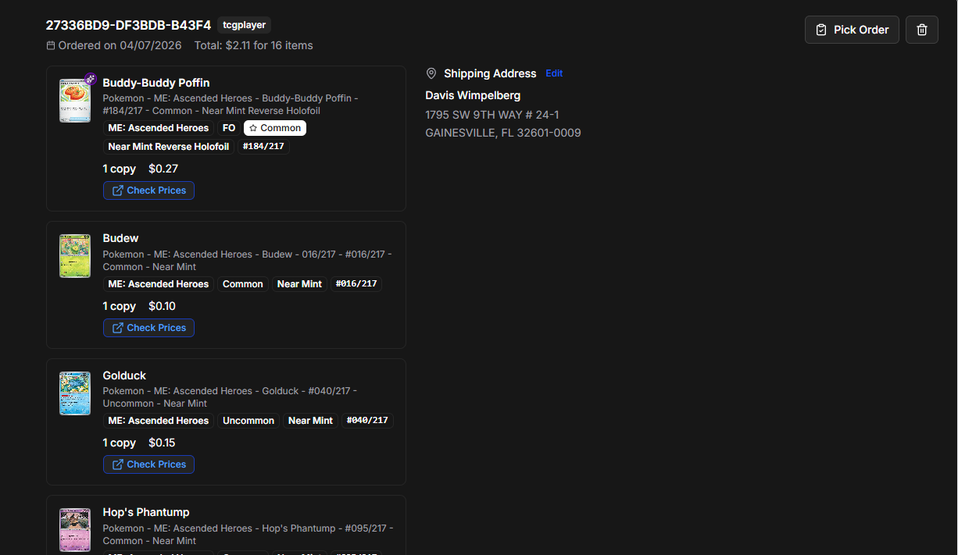Screen dimensions: 958x555
Task: Click the Hop's Phantump item title
Action: (x=146, y=512)
